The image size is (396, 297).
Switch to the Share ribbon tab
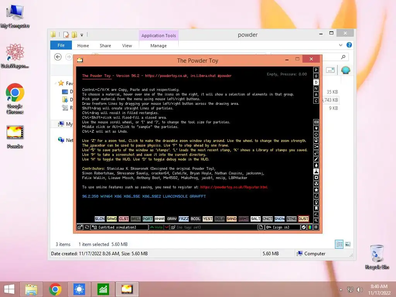[x=105, y=46]
